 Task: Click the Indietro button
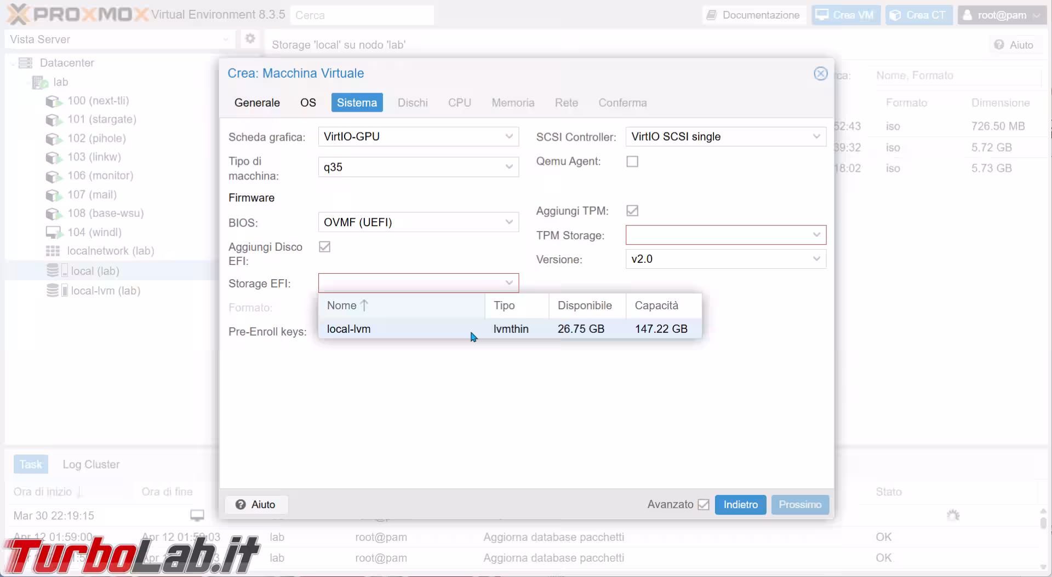pos(740,505)
